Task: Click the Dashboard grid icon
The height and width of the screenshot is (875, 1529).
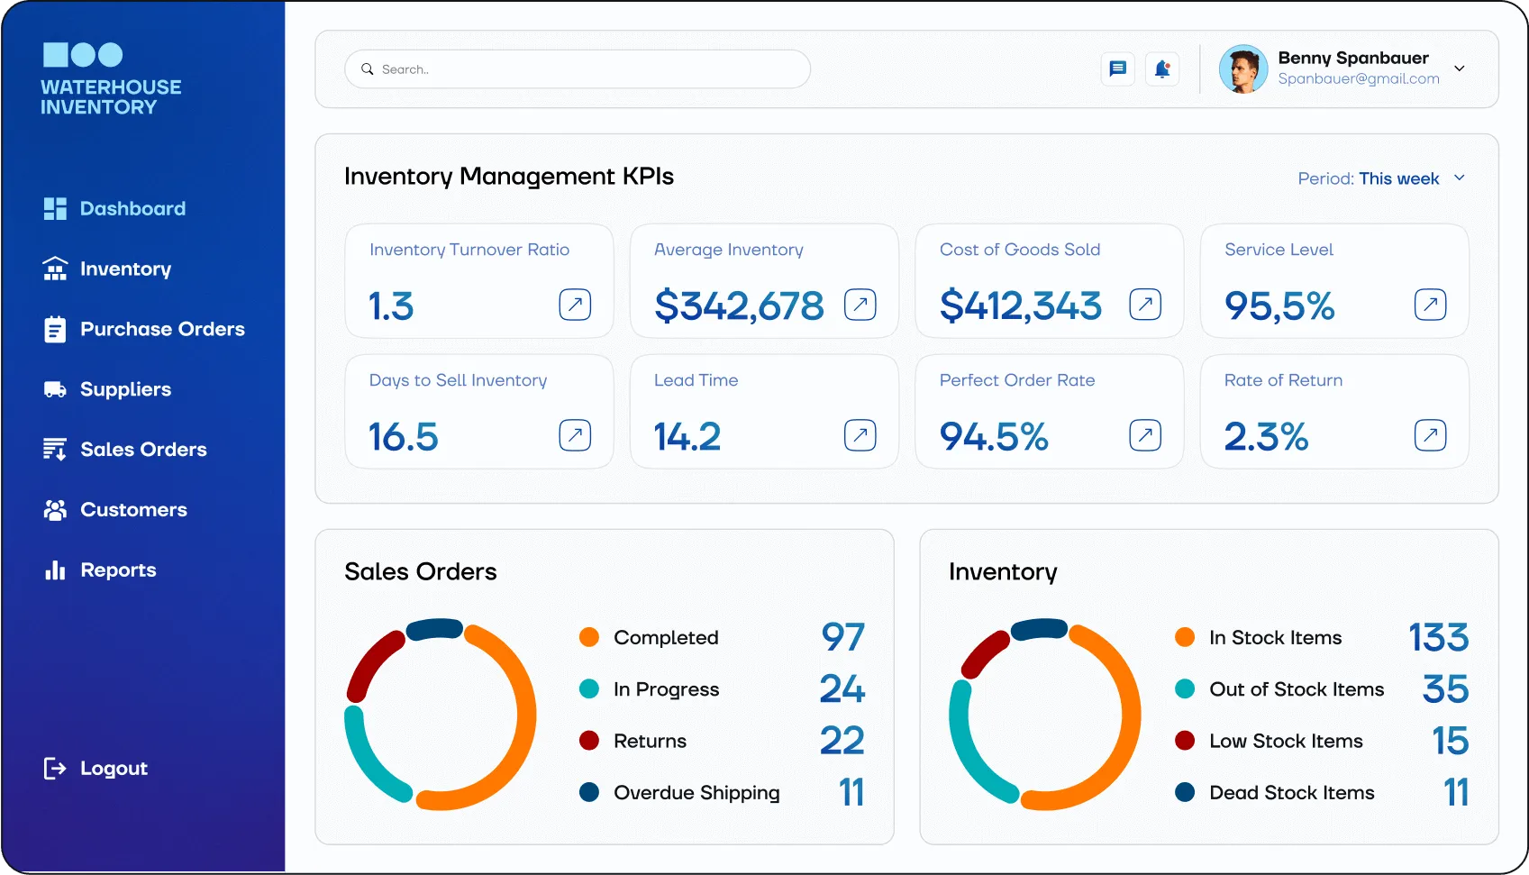Action: [x=55, y=208]
